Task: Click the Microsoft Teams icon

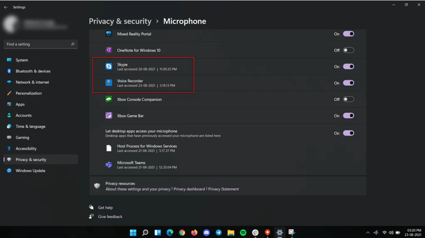Action: pyautogui.click(x=109, y=165)
